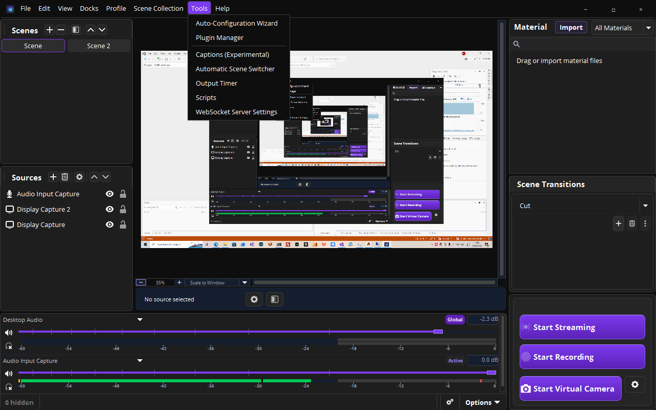Mute Desktop Audio speaker icon
656x410 pixels.
click(x=9, y=332)
